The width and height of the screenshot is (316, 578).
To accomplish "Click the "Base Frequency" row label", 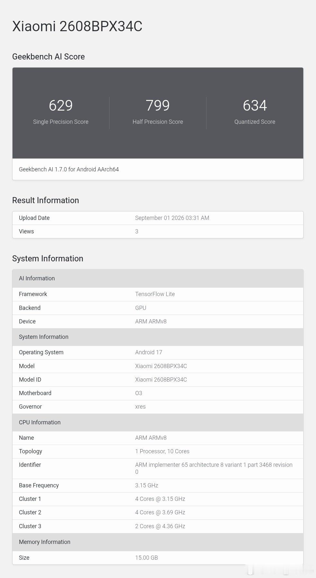I will coord(39,485).
